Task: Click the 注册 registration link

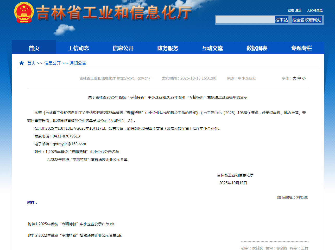Action: [298, 10]
